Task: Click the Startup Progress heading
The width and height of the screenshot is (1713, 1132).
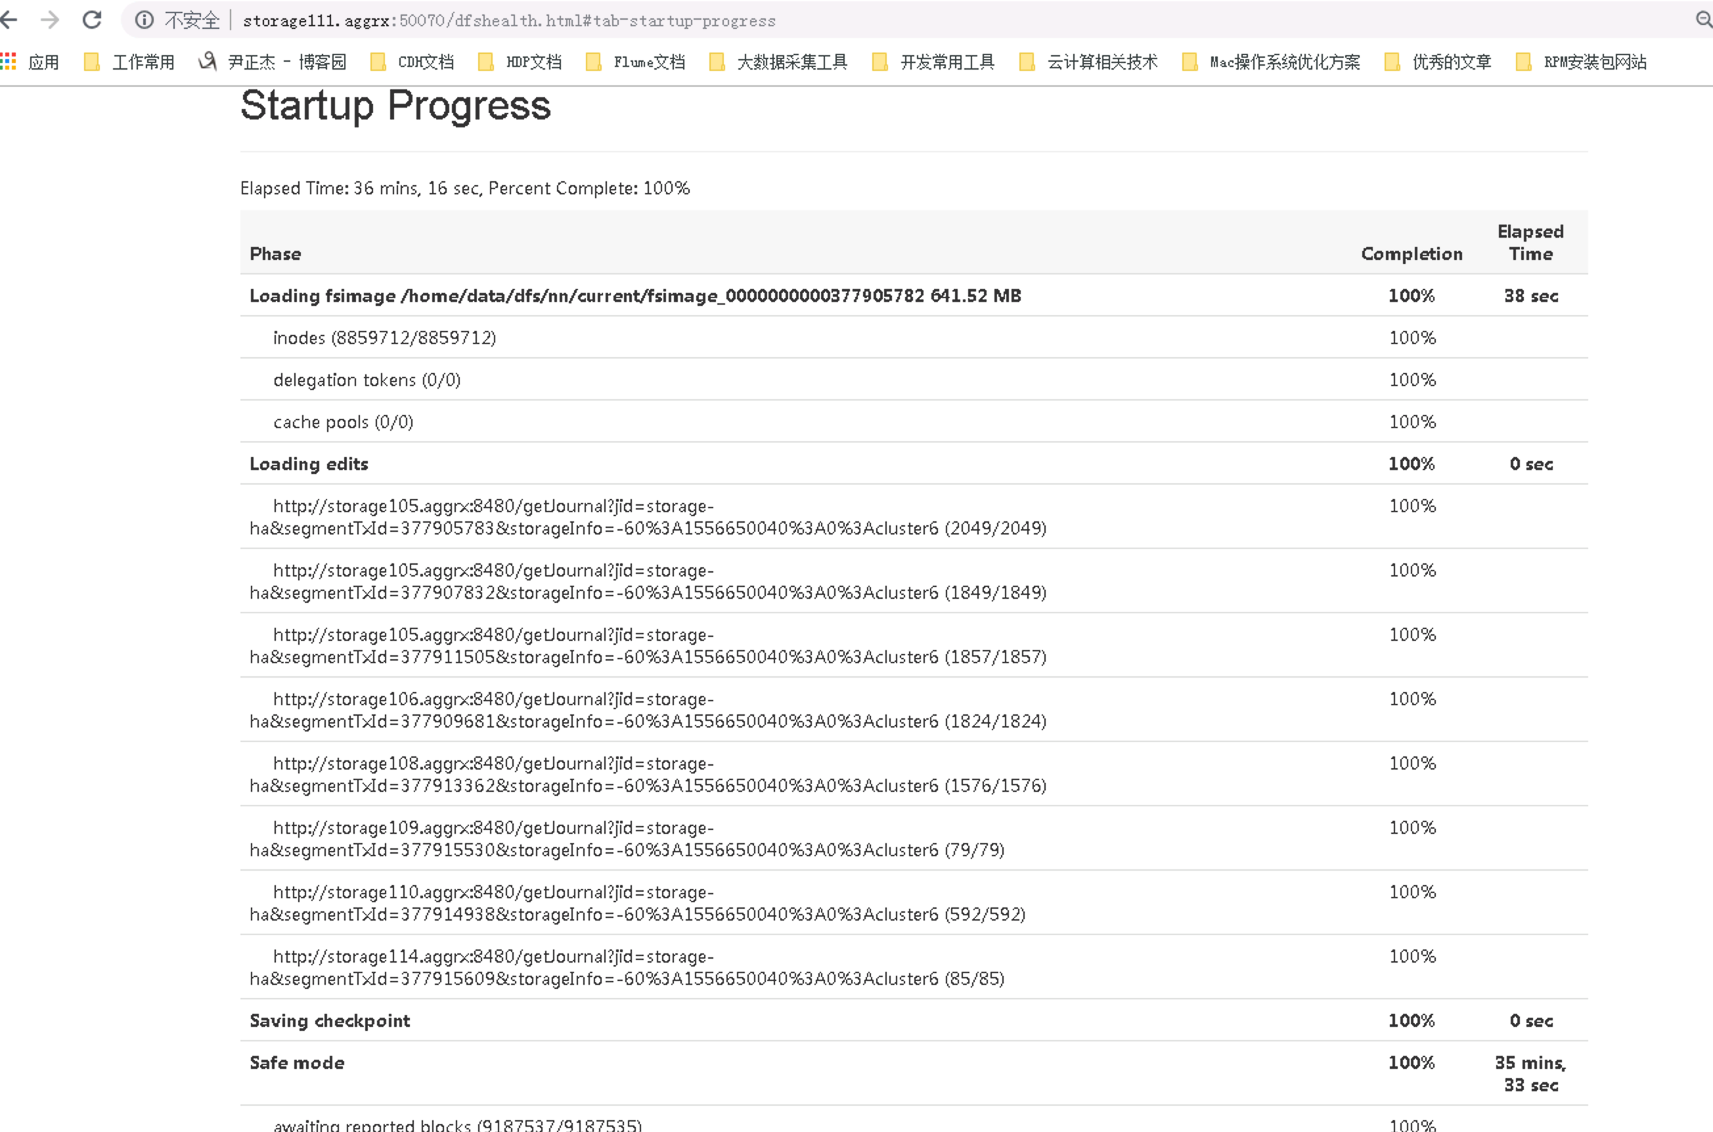Action: [x=396, y=106]
